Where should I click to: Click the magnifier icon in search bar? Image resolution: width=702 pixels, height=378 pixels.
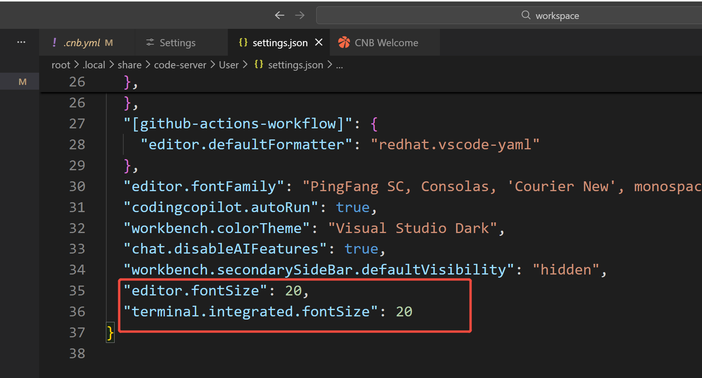tap(526, 15)
